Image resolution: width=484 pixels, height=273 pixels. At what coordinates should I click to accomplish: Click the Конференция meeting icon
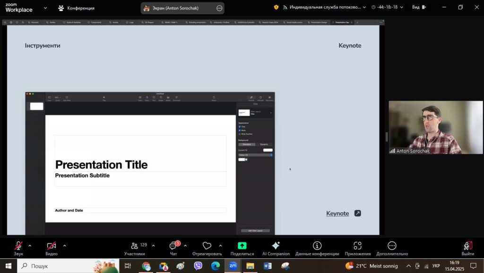61,8
